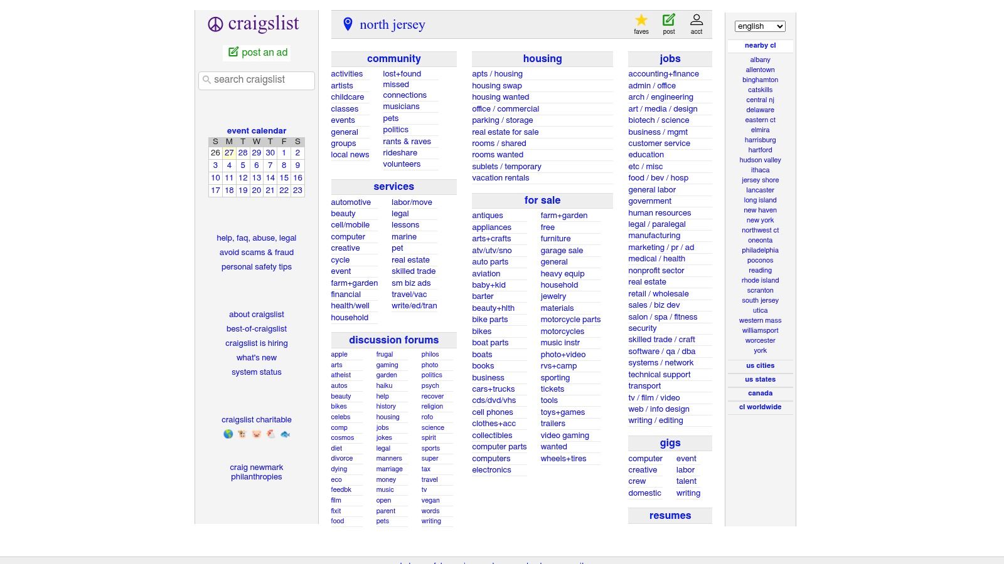1004x564 pixels.
Task: Click the pig charitable emoji icon
Action: click(257, 434)
